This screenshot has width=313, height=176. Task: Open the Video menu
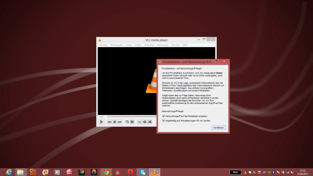(138, 45)
